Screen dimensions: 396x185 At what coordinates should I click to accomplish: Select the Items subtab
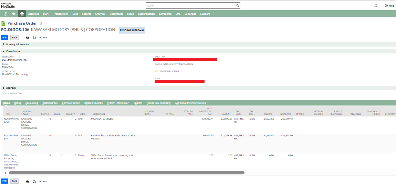pyautogui.click(x=6, y=103)
